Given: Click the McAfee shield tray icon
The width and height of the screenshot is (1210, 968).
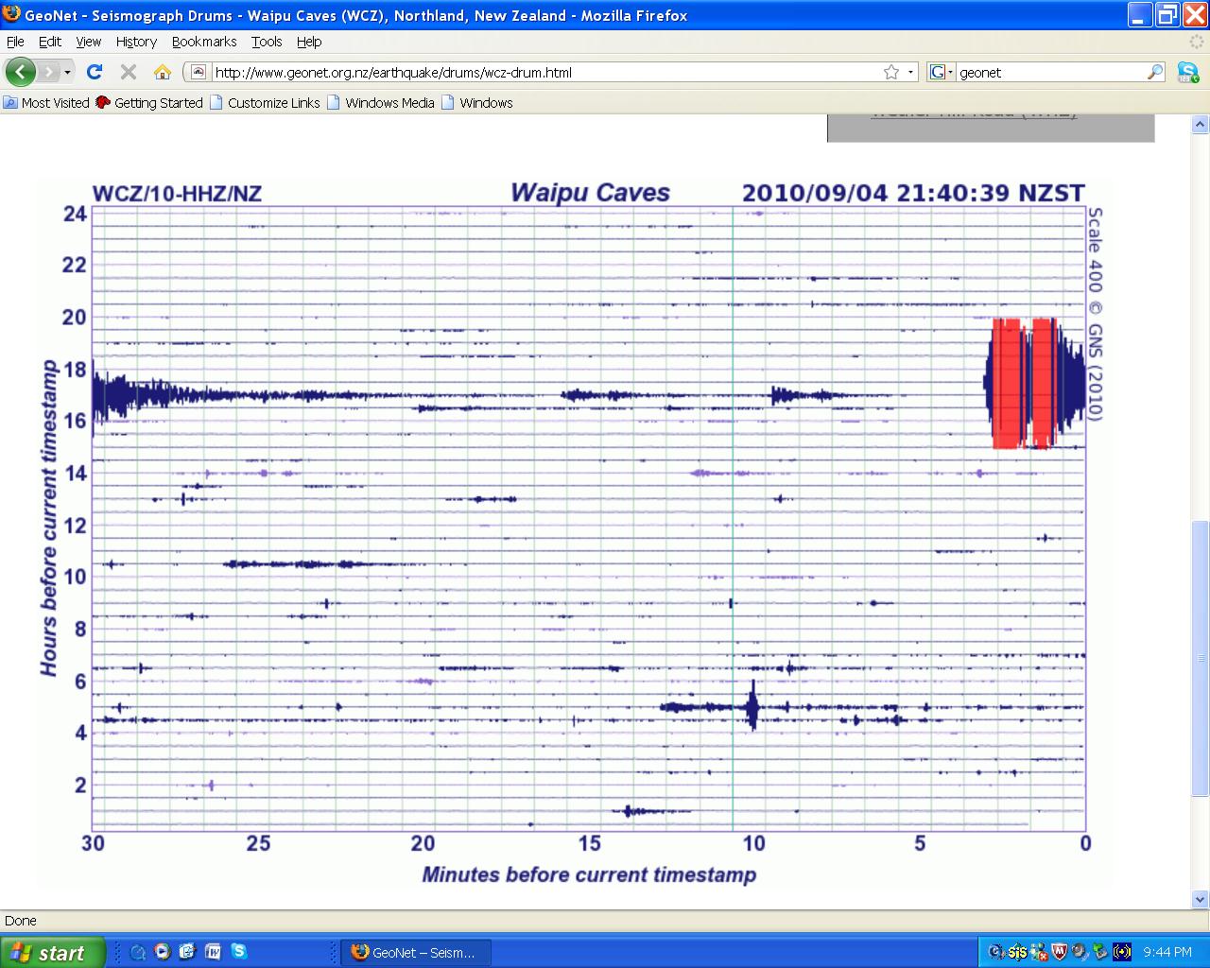Looking at the screenshot, I should click(x=1060, y=953).
